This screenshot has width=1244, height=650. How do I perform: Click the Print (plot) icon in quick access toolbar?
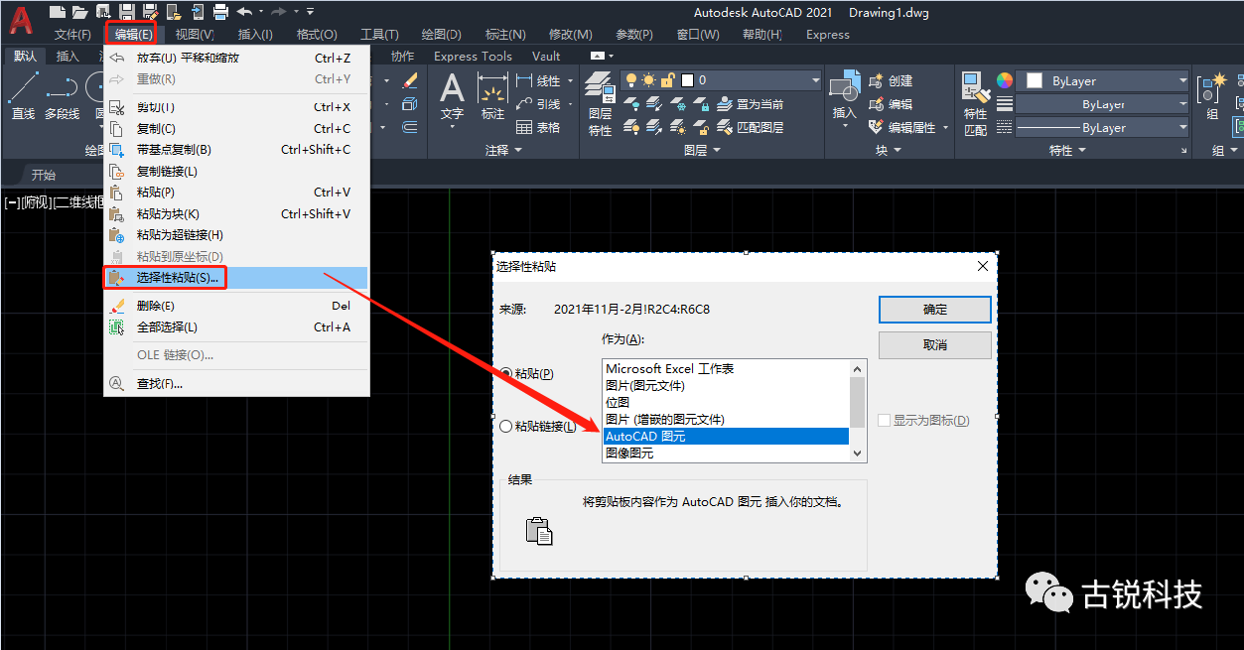point(220,12)
